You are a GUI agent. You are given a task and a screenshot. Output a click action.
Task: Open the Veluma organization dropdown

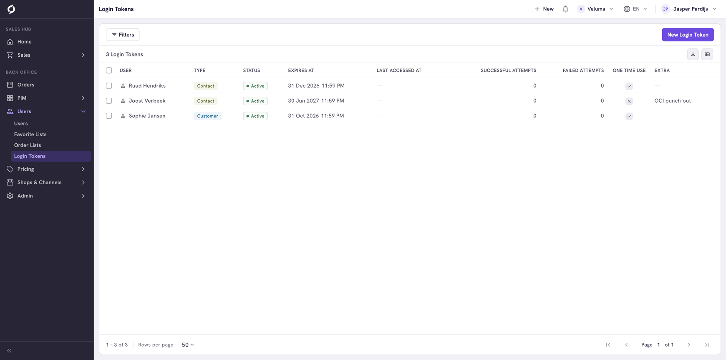(595, 9)
